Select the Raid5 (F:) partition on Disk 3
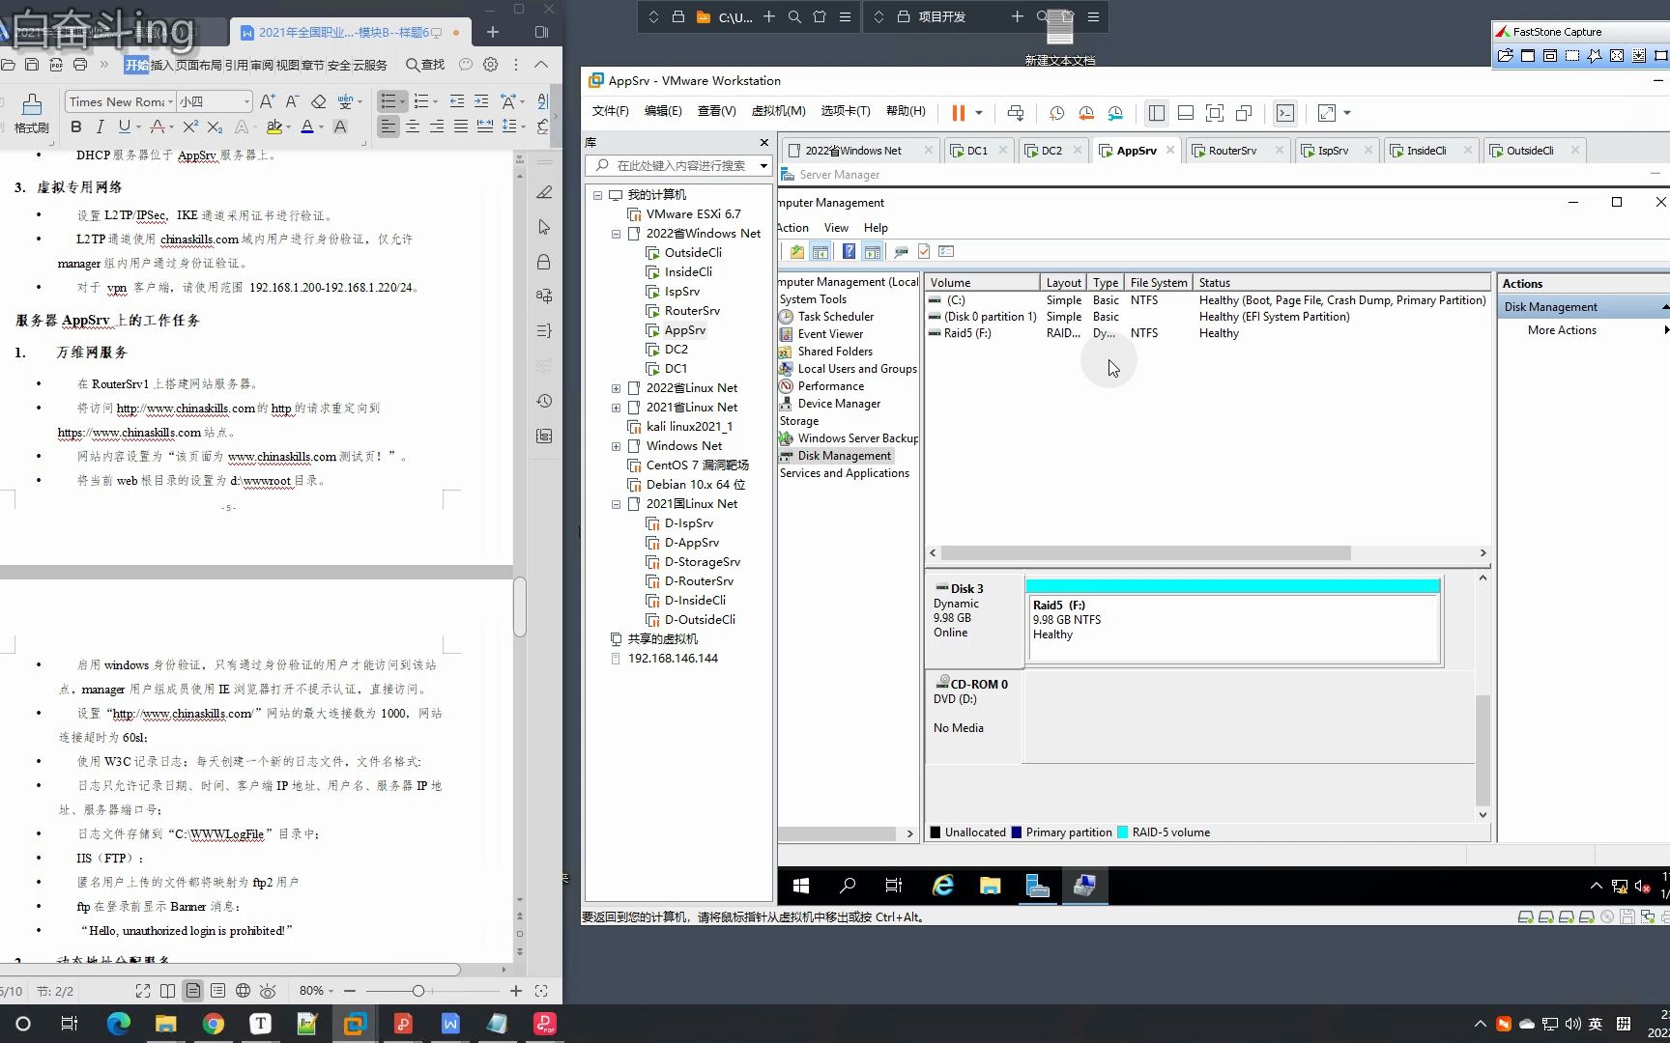Screen dimensions: 1670x1043 tap(1233, 621)
